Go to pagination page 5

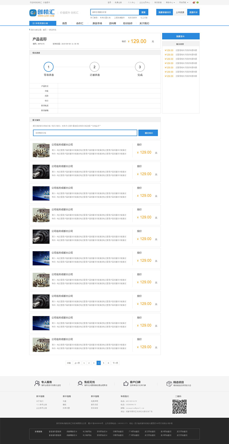[x=104, y=363]
